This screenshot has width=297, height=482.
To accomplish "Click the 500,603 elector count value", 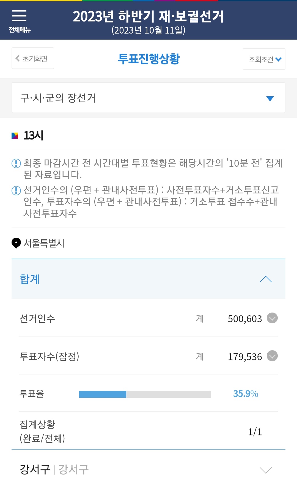I will pyautogui.click(x=245, y=319).
